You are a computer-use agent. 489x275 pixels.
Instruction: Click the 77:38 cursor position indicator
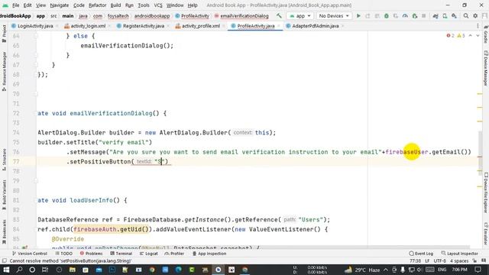click(x=415, y=260)
